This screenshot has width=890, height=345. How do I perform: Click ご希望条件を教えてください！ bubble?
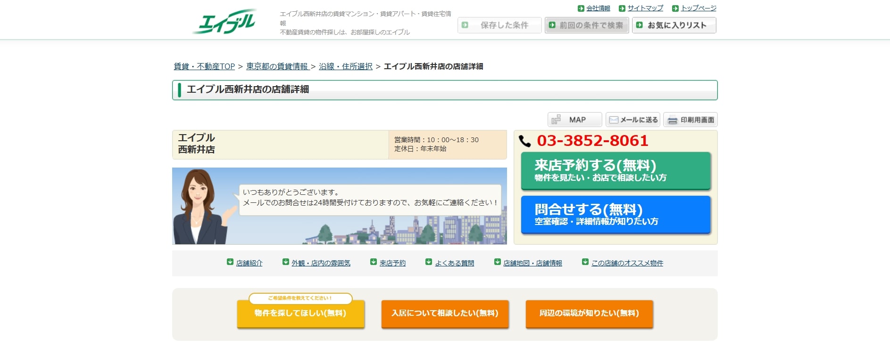click(x=300, y=298)
